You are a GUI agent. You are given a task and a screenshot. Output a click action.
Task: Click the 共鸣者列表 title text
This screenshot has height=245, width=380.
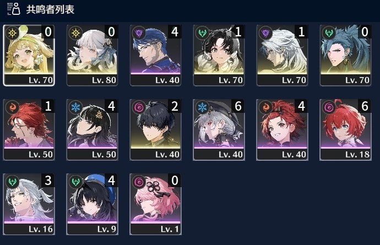point(50,9)
